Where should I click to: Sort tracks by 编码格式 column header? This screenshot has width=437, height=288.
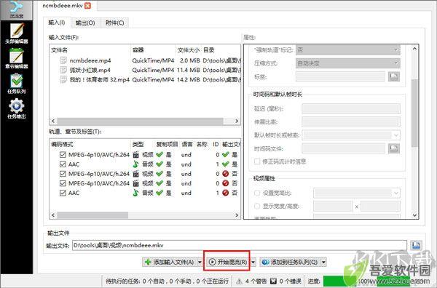[90, 144]
